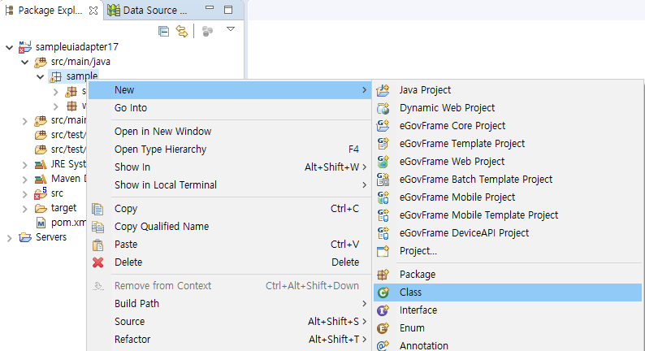
Task: Click the red Delete icon
Action: coord(98,262)
